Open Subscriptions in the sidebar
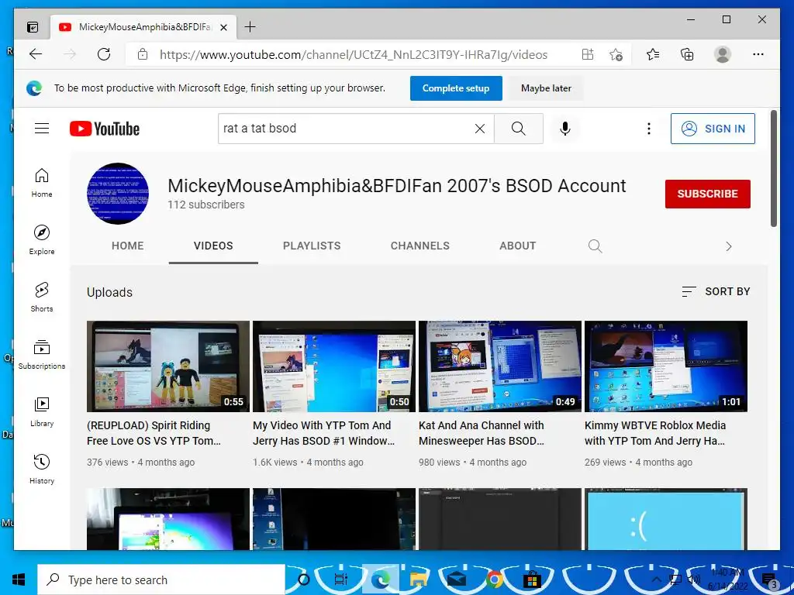 pyautogui.click(x=42, y=354)
